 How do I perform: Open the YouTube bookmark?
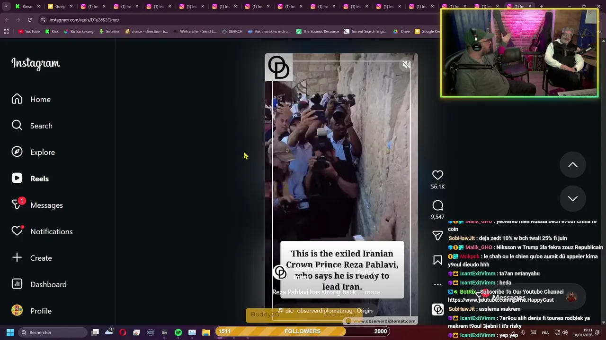29,31
